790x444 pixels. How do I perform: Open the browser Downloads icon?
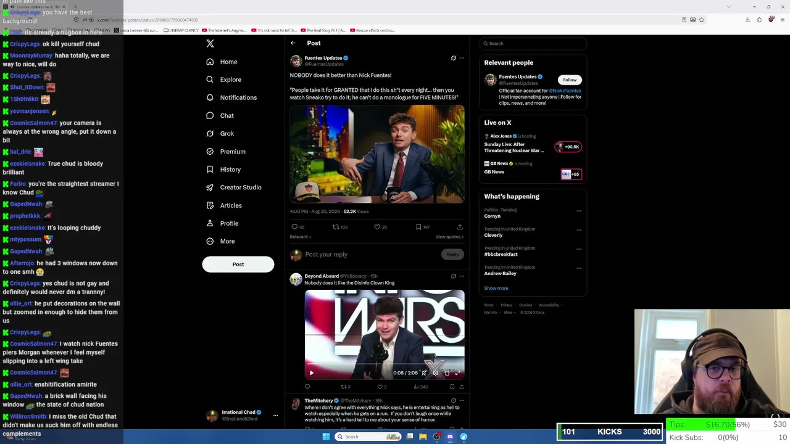[747, 20]
